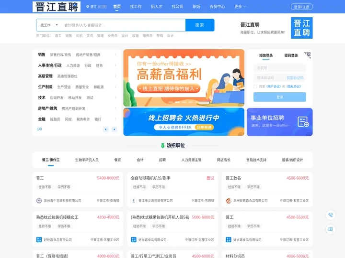Tick the 同意用户协议 checkbox
The height and width of the screenshot is (258, 345).
[255, 86]
